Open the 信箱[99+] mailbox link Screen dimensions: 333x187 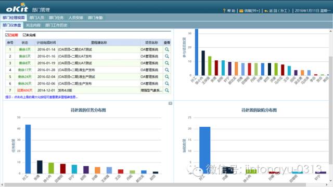pos(252,10)
